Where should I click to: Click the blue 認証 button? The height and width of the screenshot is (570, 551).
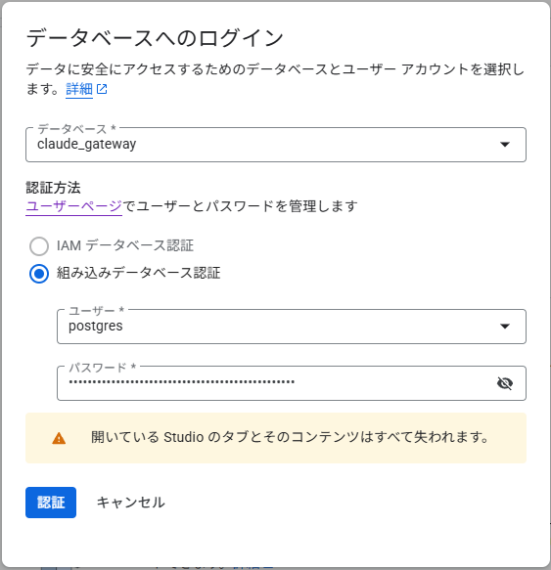(x=51, y=503)
